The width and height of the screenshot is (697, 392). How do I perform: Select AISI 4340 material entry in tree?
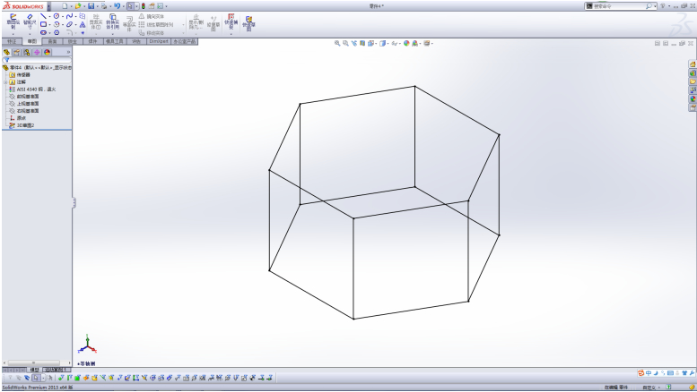coord(36,89)
